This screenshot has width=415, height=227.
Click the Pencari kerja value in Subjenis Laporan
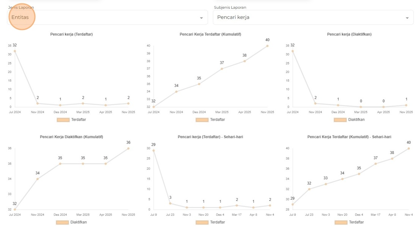(233, 17)
